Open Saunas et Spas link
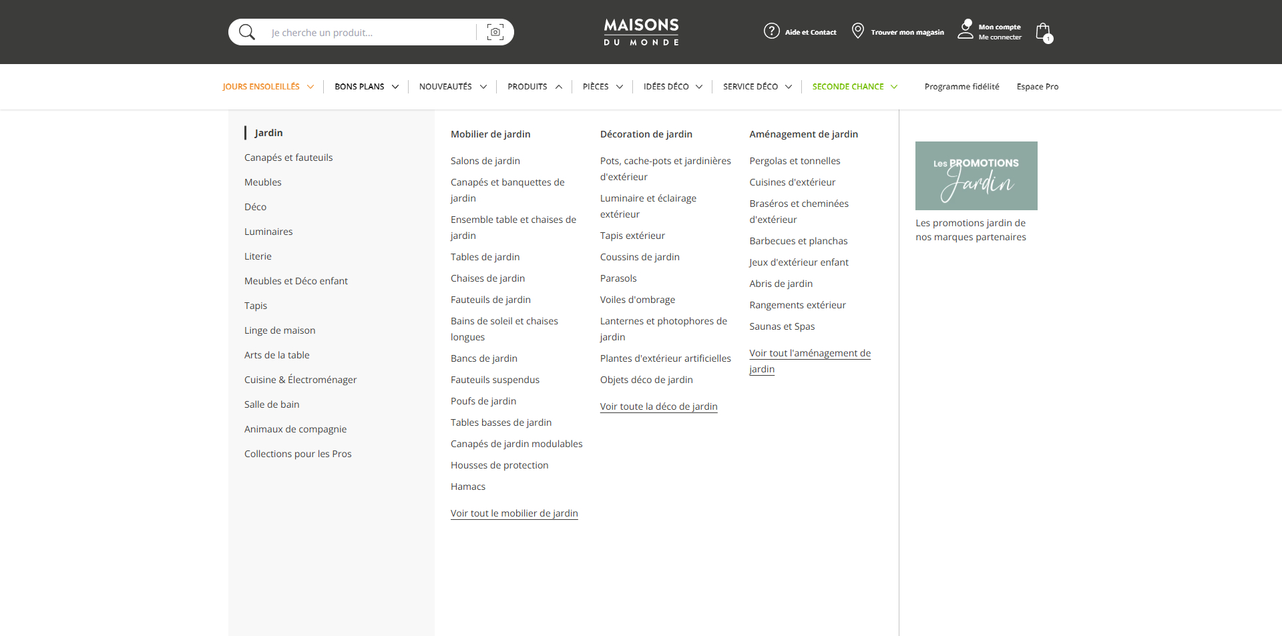 click(x=782, y=326)
